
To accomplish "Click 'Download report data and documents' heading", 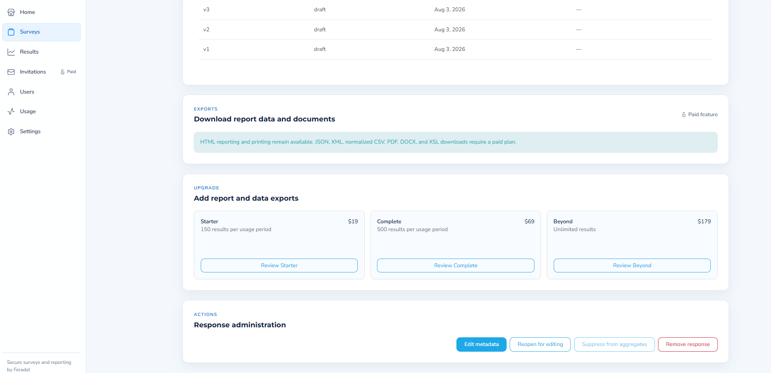I will (x=264, y=119).
